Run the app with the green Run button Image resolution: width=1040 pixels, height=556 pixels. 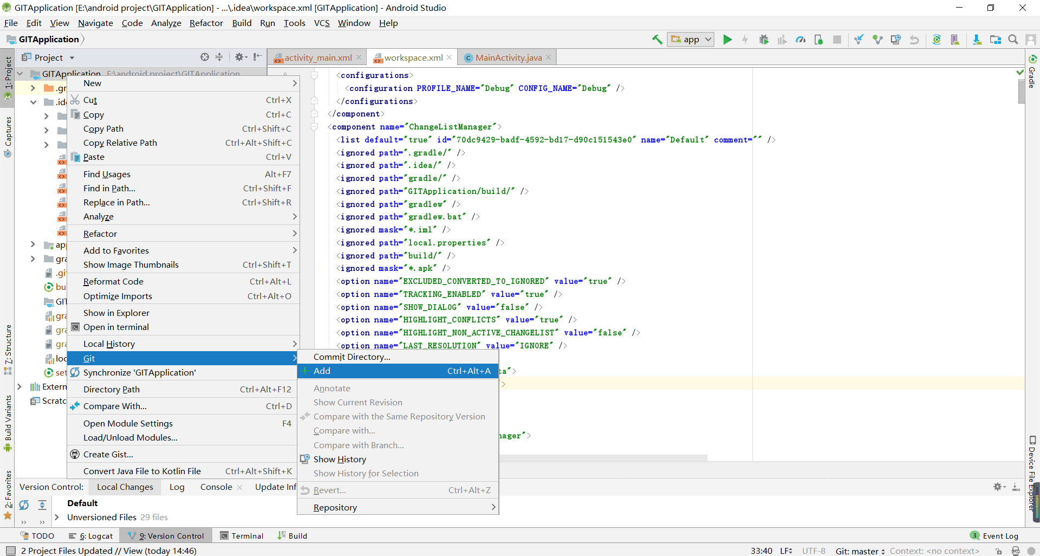click(x=727, y=39)
